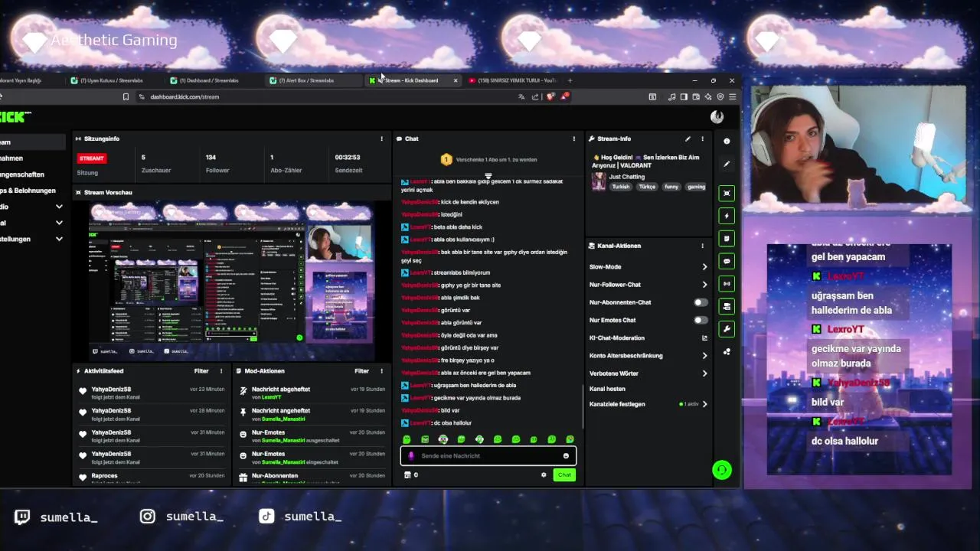
Task: Open the Chat panel's three-dot menu
Action: pos(573,139)
